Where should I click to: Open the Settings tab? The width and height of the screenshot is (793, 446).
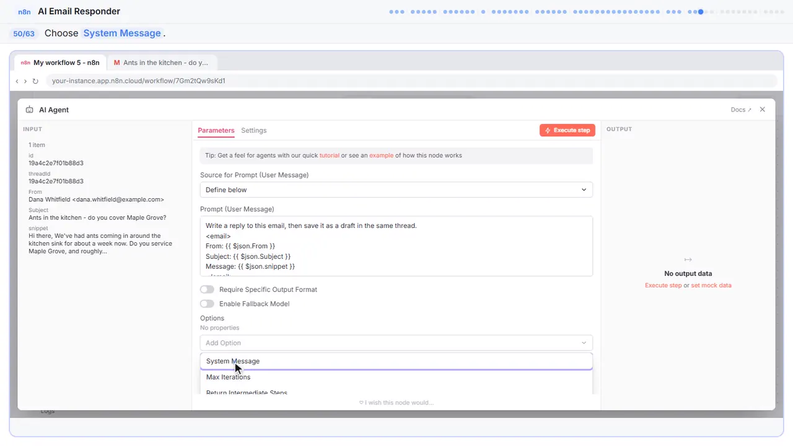coord(254,131)
